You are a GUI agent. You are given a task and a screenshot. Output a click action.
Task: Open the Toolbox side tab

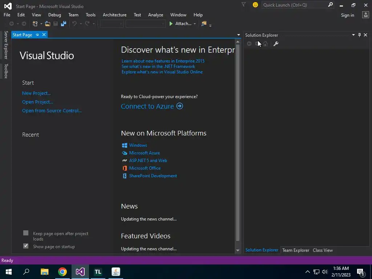6,71
